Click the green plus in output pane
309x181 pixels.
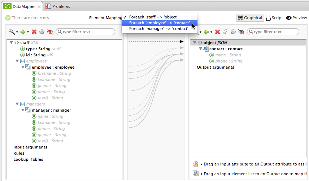coord(206,32)
